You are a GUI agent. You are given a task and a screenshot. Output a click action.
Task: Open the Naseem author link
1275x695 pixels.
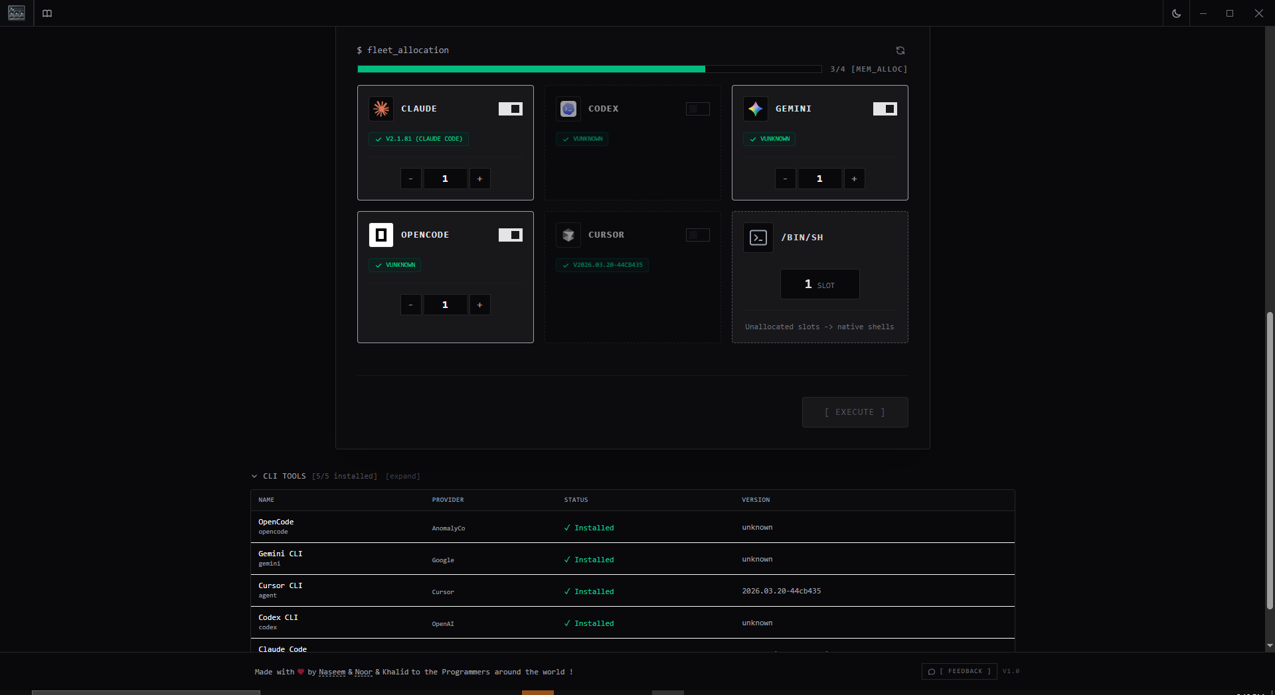[x=332, y=672]
